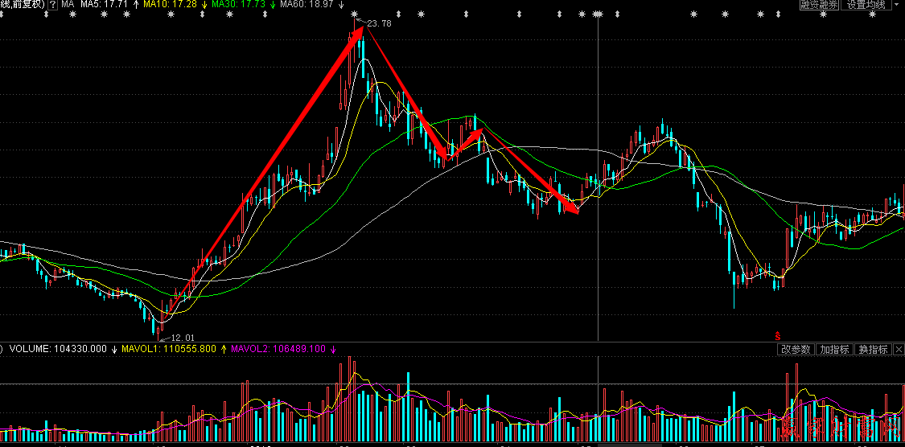Click the 23.78 high price label
Screen dimensions: 905x447
[378, 23]
